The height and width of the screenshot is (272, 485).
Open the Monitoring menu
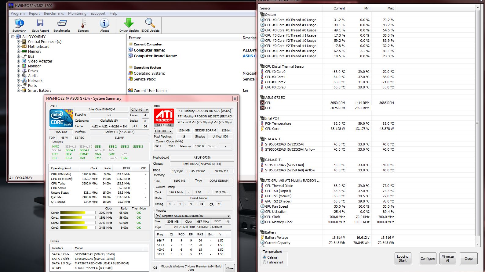(77, 13)
